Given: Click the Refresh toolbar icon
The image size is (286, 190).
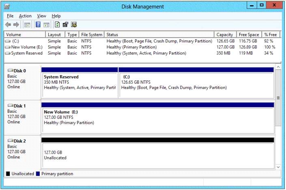Looking at the screenshot, I should click(57, 25).
